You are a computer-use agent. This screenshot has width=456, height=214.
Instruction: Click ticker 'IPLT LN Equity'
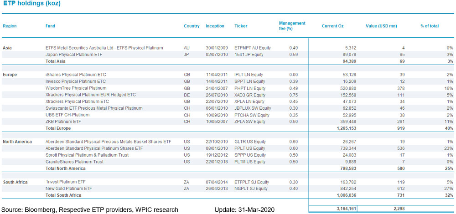(249, 75)
